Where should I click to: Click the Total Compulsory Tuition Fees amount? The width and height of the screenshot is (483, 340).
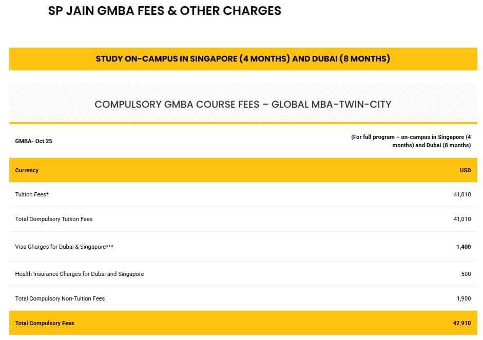462,219
